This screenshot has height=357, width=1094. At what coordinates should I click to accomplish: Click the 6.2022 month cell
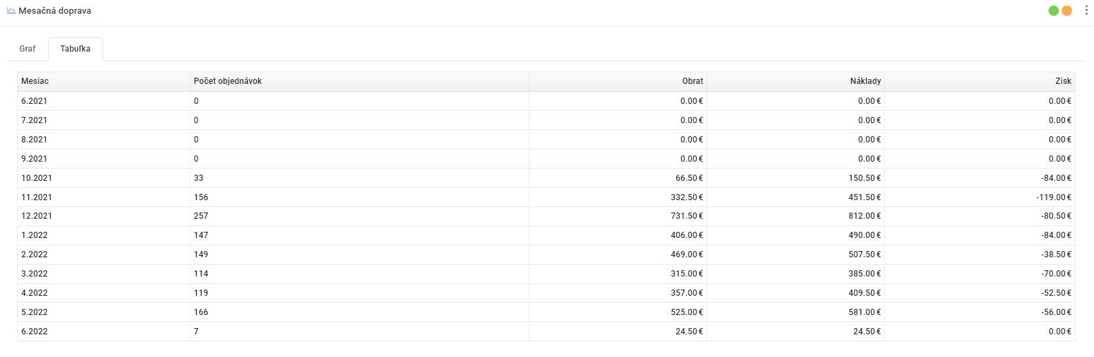34,332
